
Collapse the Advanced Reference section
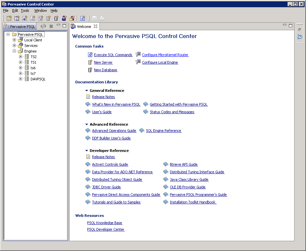click(87, 124)
